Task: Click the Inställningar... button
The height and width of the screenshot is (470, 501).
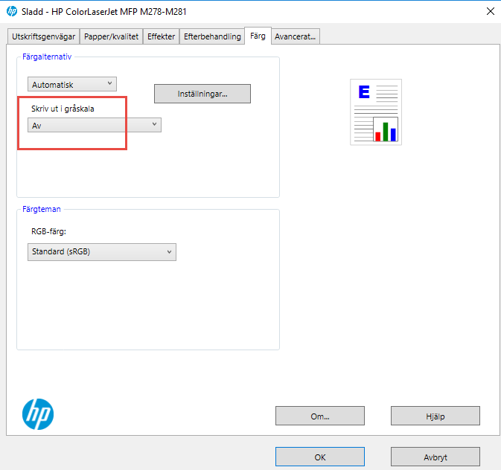Action: point(202,94)
